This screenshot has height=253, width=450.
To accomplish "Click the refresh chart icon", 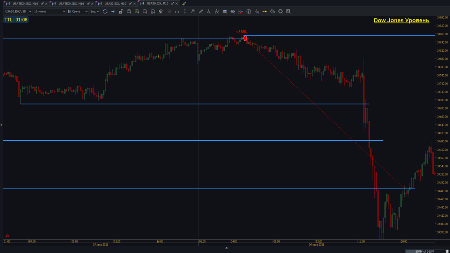I will (105, 12).
